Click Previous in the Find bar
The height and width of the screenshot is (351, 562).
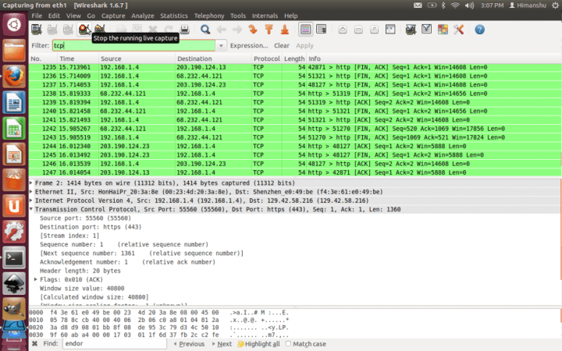click(x=189, y=344)
